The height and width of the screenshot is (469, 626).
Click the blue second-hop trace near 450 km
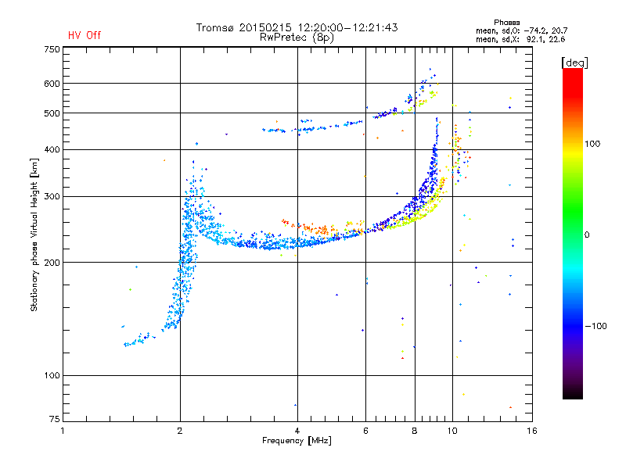pos(314,127)
